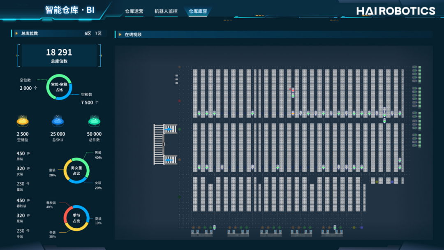Click the 空位-空箱占比 donut chart

[59, 87]
